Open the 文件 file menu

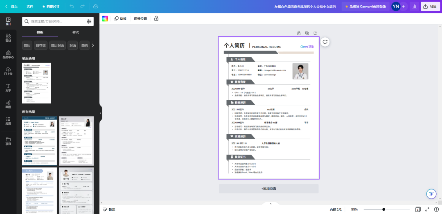tap(30, 7)
